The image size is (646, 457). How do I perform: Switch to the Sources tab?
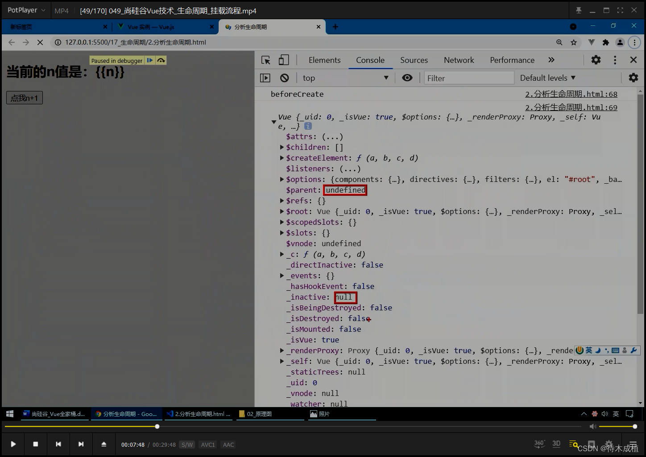[x=414, y=60]
